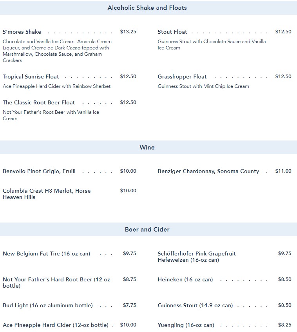Click the Alcoholic Shake and Floats header
Screen dimensions: 297x332
coord(147,8)
